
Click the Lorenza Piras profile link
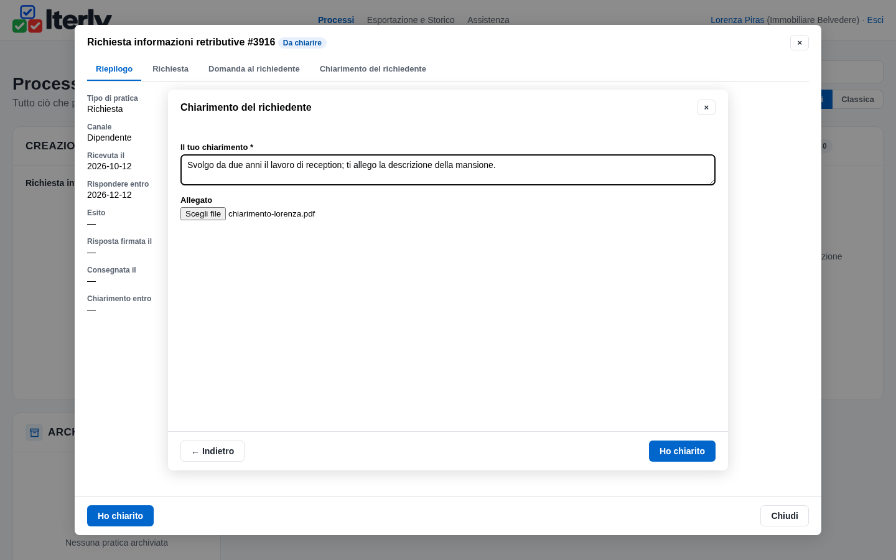[737, 20]
